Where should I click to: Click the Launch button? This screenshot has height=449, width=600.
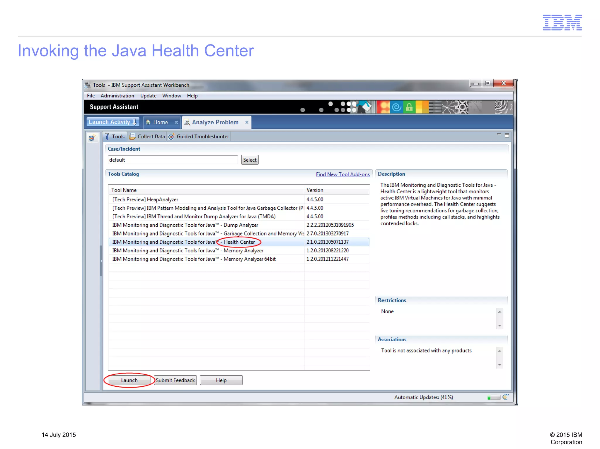[129, 380]
